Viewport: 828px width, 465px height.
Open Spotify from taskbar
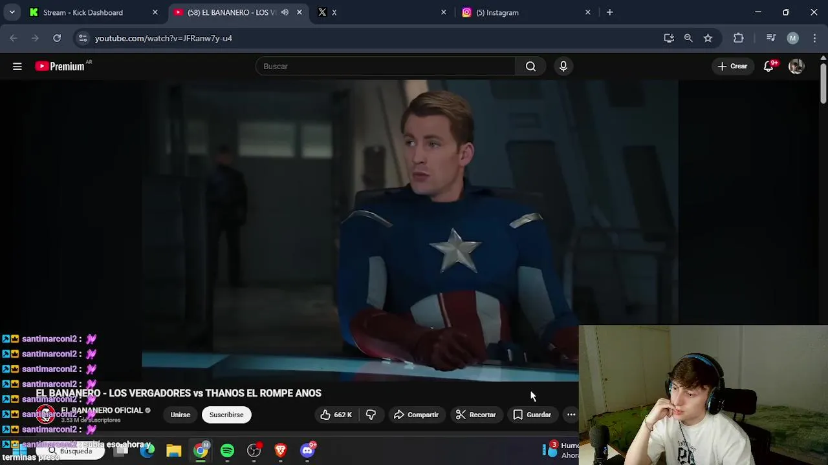pos(227,451)
